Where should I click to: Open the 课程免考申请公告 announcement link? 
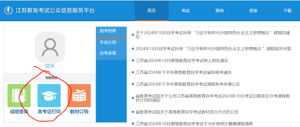pos(187,84)
